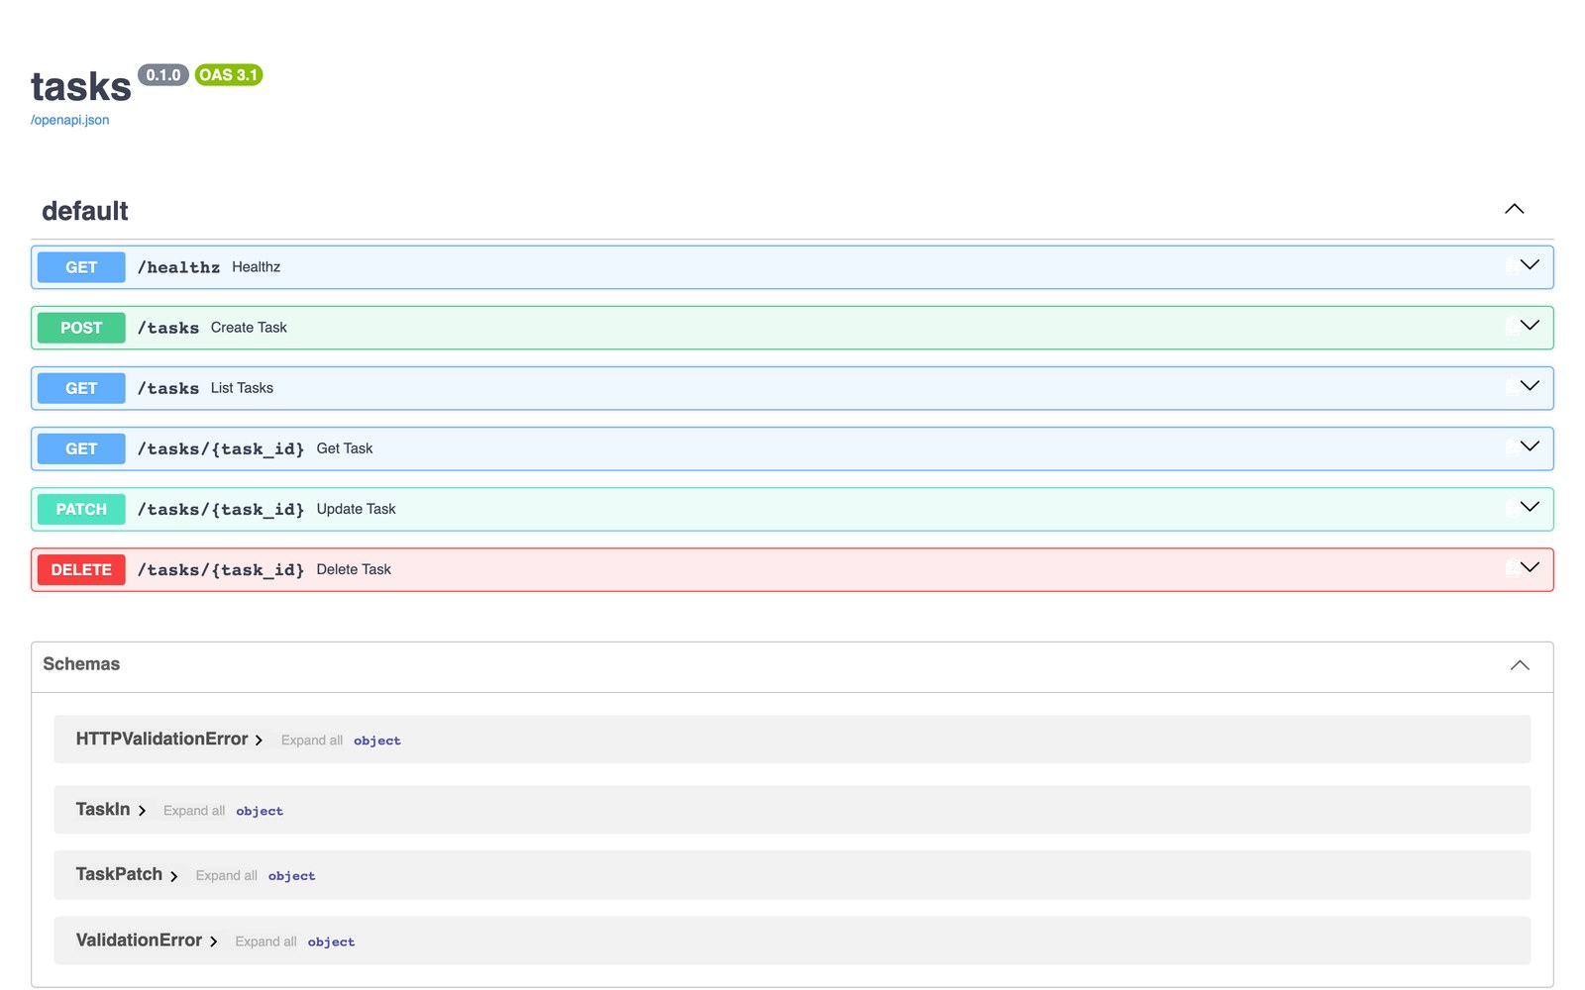Click Expand all for HTTPValidationError
1585x990 pixels.
(312, 741)
